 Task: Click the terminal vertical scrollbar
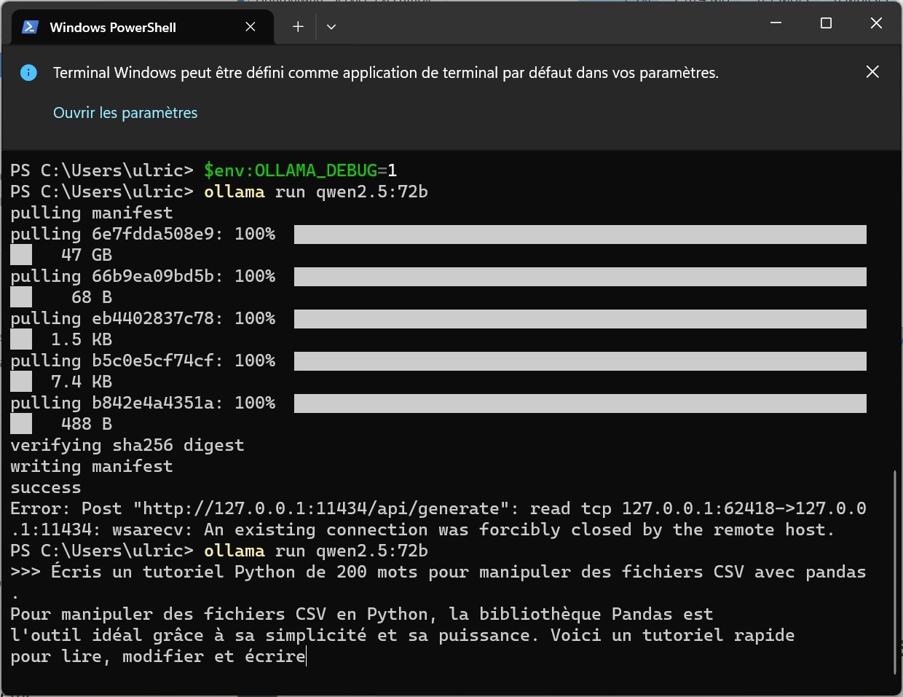[895, 572]
